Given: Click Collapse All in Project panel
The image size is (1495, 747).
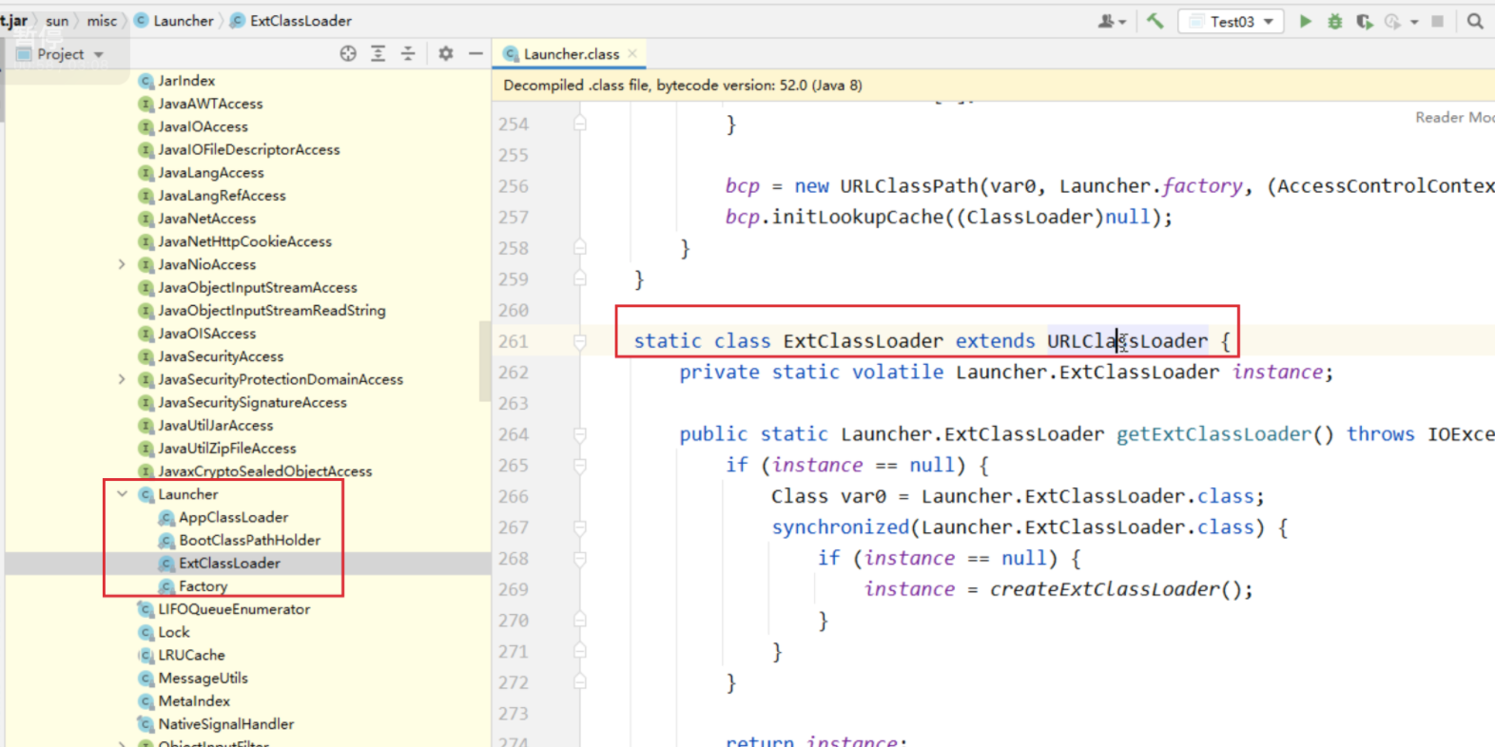Looking at the screenshot, I should (408, 54).
